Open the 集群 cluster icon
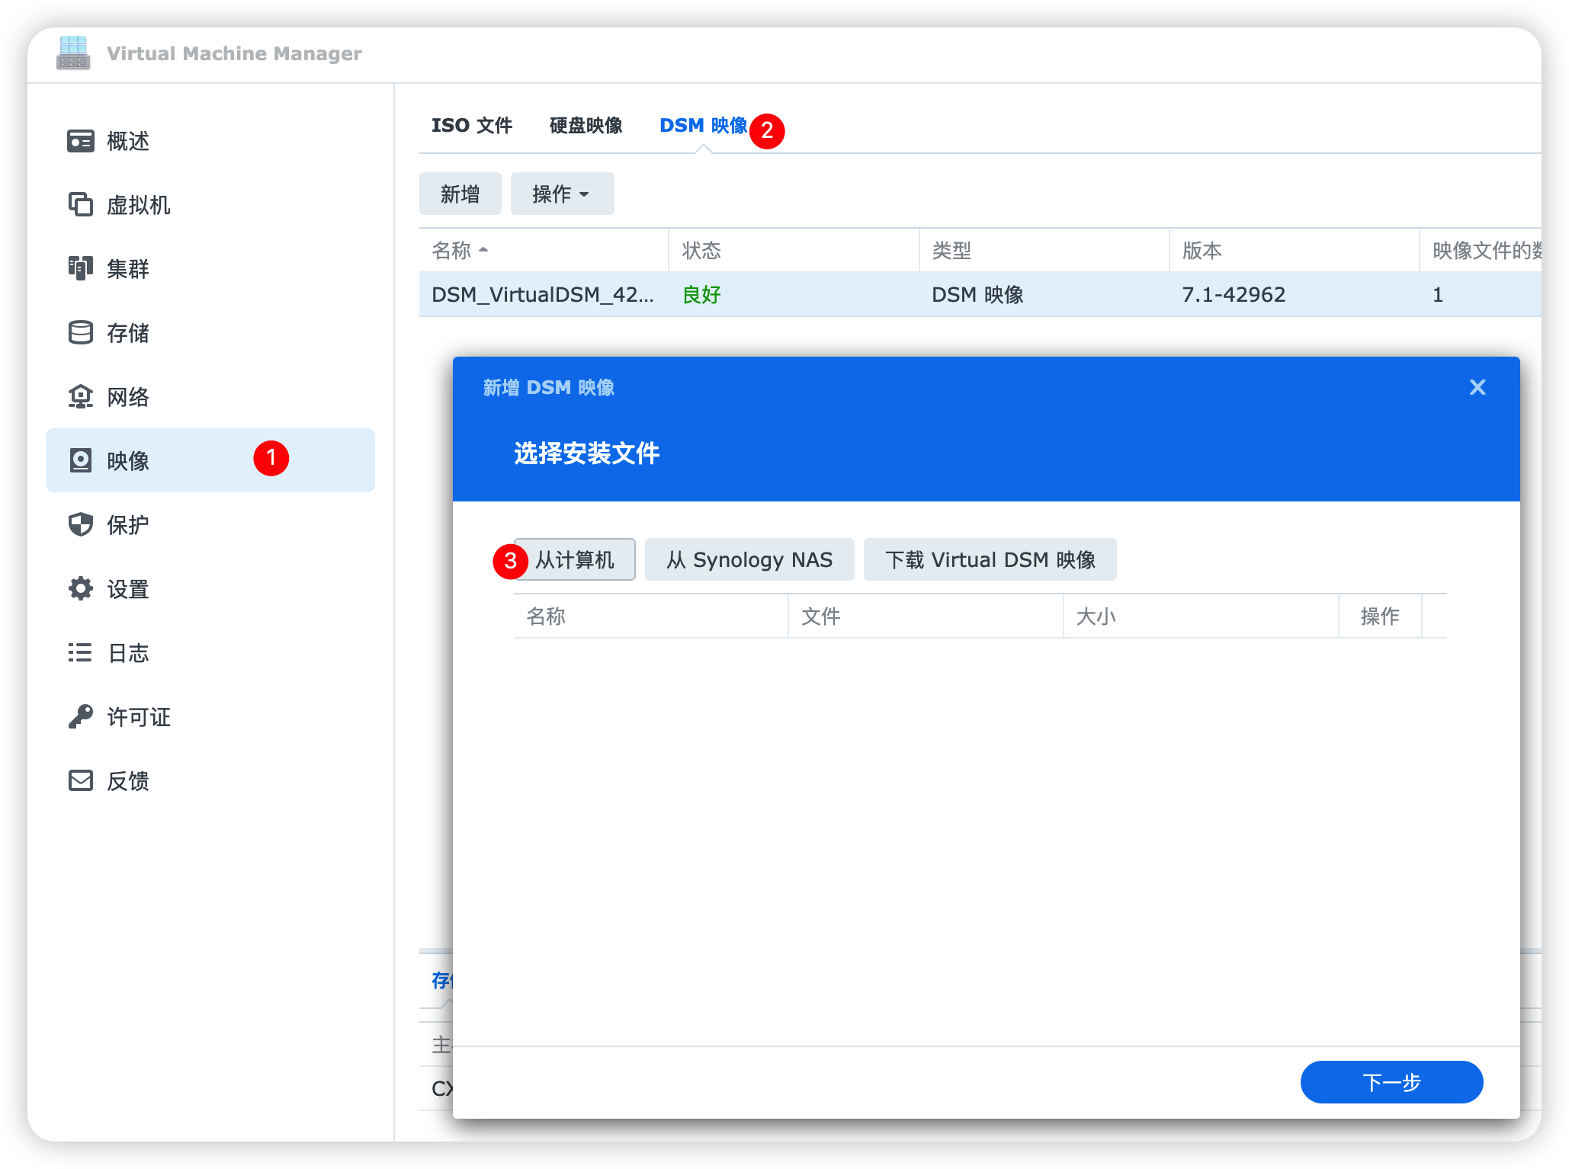 point(80,268)
